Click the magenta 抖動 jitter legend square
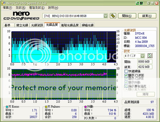Image resolution: width=160 pixels, height=122 pixels. 85,107
